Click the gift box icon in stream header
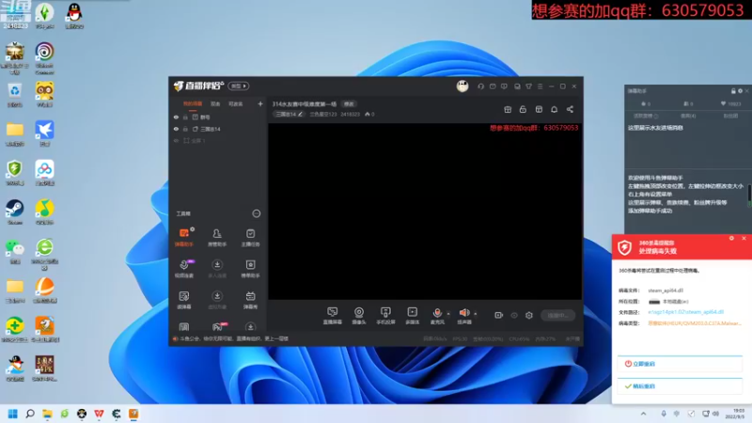This screenshot has height=423, width=752. click(x=508, y=109)
